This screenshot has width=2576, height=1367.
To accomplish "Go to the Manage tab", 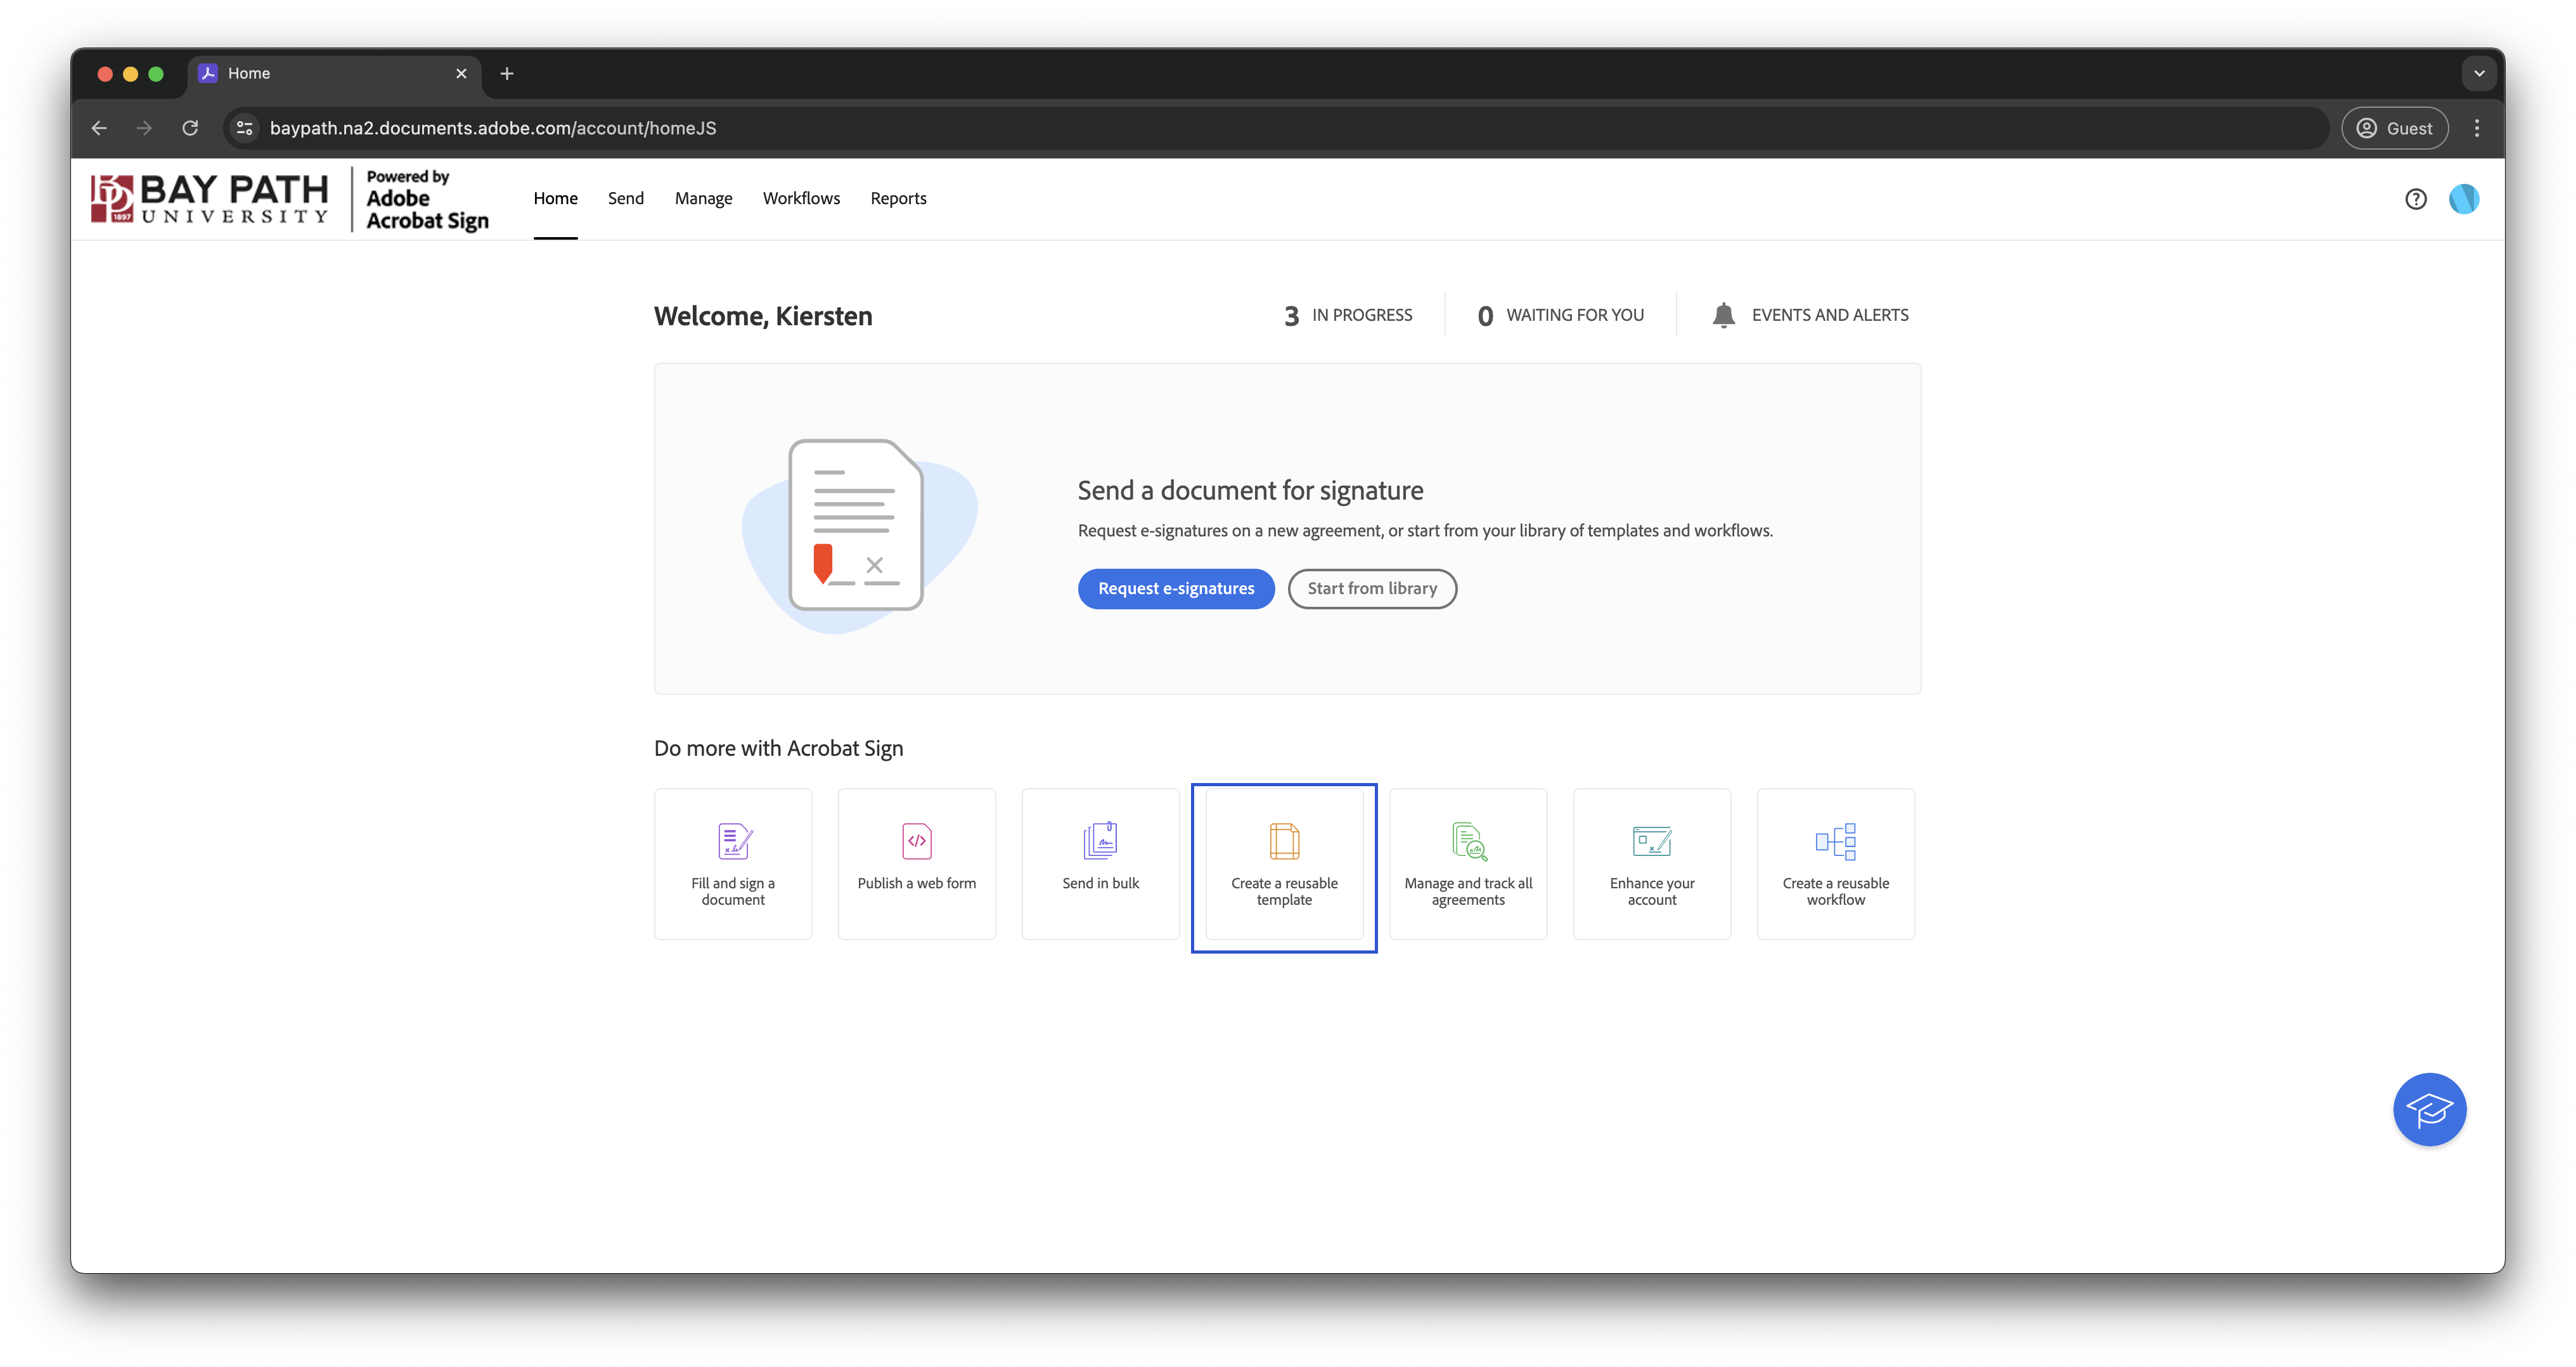I will tap(703, 198).
